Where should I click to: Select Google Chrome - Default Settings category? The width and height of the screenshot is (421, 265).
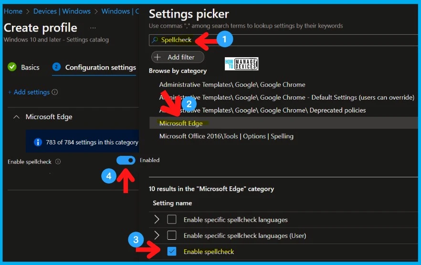(286, 97)
